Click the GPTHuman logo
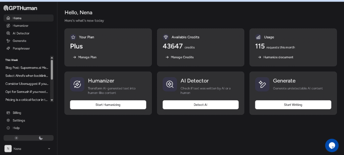The image size is (344, 155). pos(20,8)
